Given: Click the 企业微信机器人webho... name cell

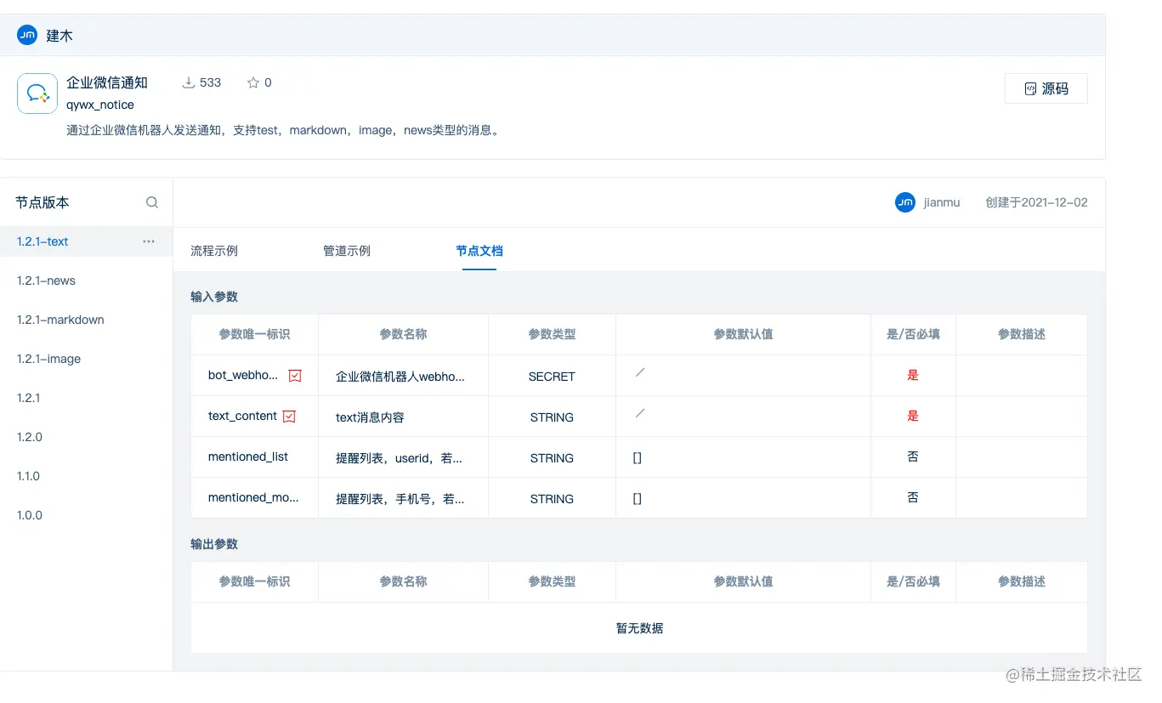Looking at the screenshot, I should click(403, 376).
